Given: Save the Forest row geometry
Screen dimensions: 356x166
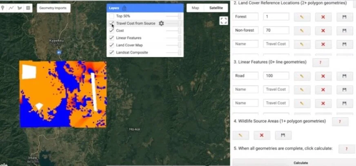Looking at the screenshot, I should pyautogui.click(x=345, y=17).
